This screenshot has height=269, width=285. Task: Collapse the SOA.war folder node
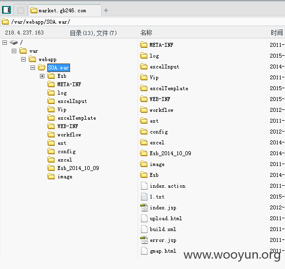point(33,68)
